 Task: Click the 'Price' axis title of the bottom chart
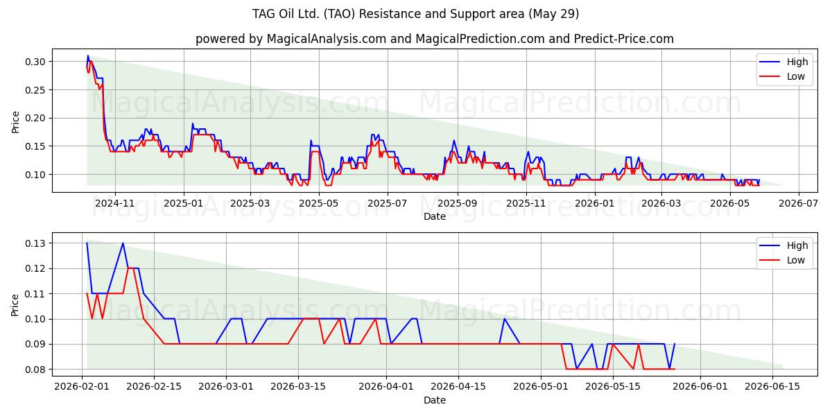15,305
